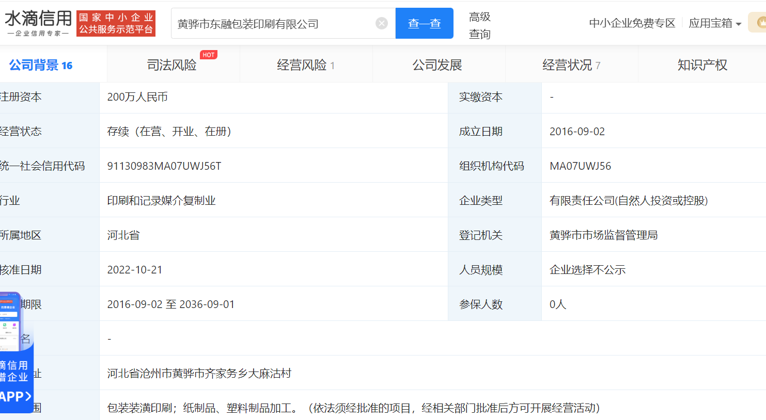766x420 pixels.
Task: Click the 成立日期 label
Action: [481, 132]
